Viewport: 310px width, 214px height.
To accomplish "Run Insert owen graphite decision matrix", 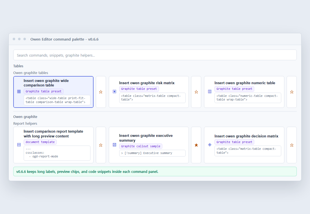I will pyautogui.click(x=244, y=145).
